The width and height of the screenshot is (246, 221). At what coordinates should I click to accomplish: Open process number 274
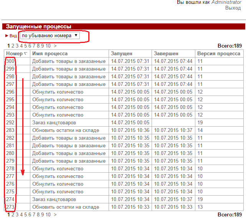click(x=10, y=200)
